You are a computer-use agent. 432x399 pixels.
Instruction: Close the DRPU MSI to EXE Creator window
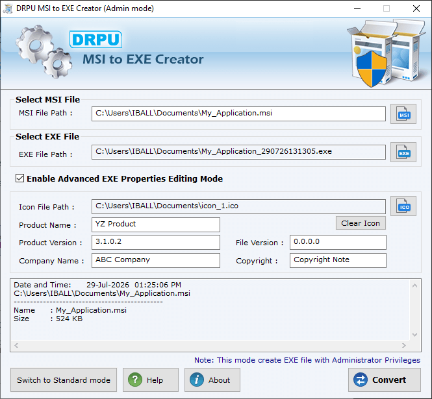[x=416, y=8]
